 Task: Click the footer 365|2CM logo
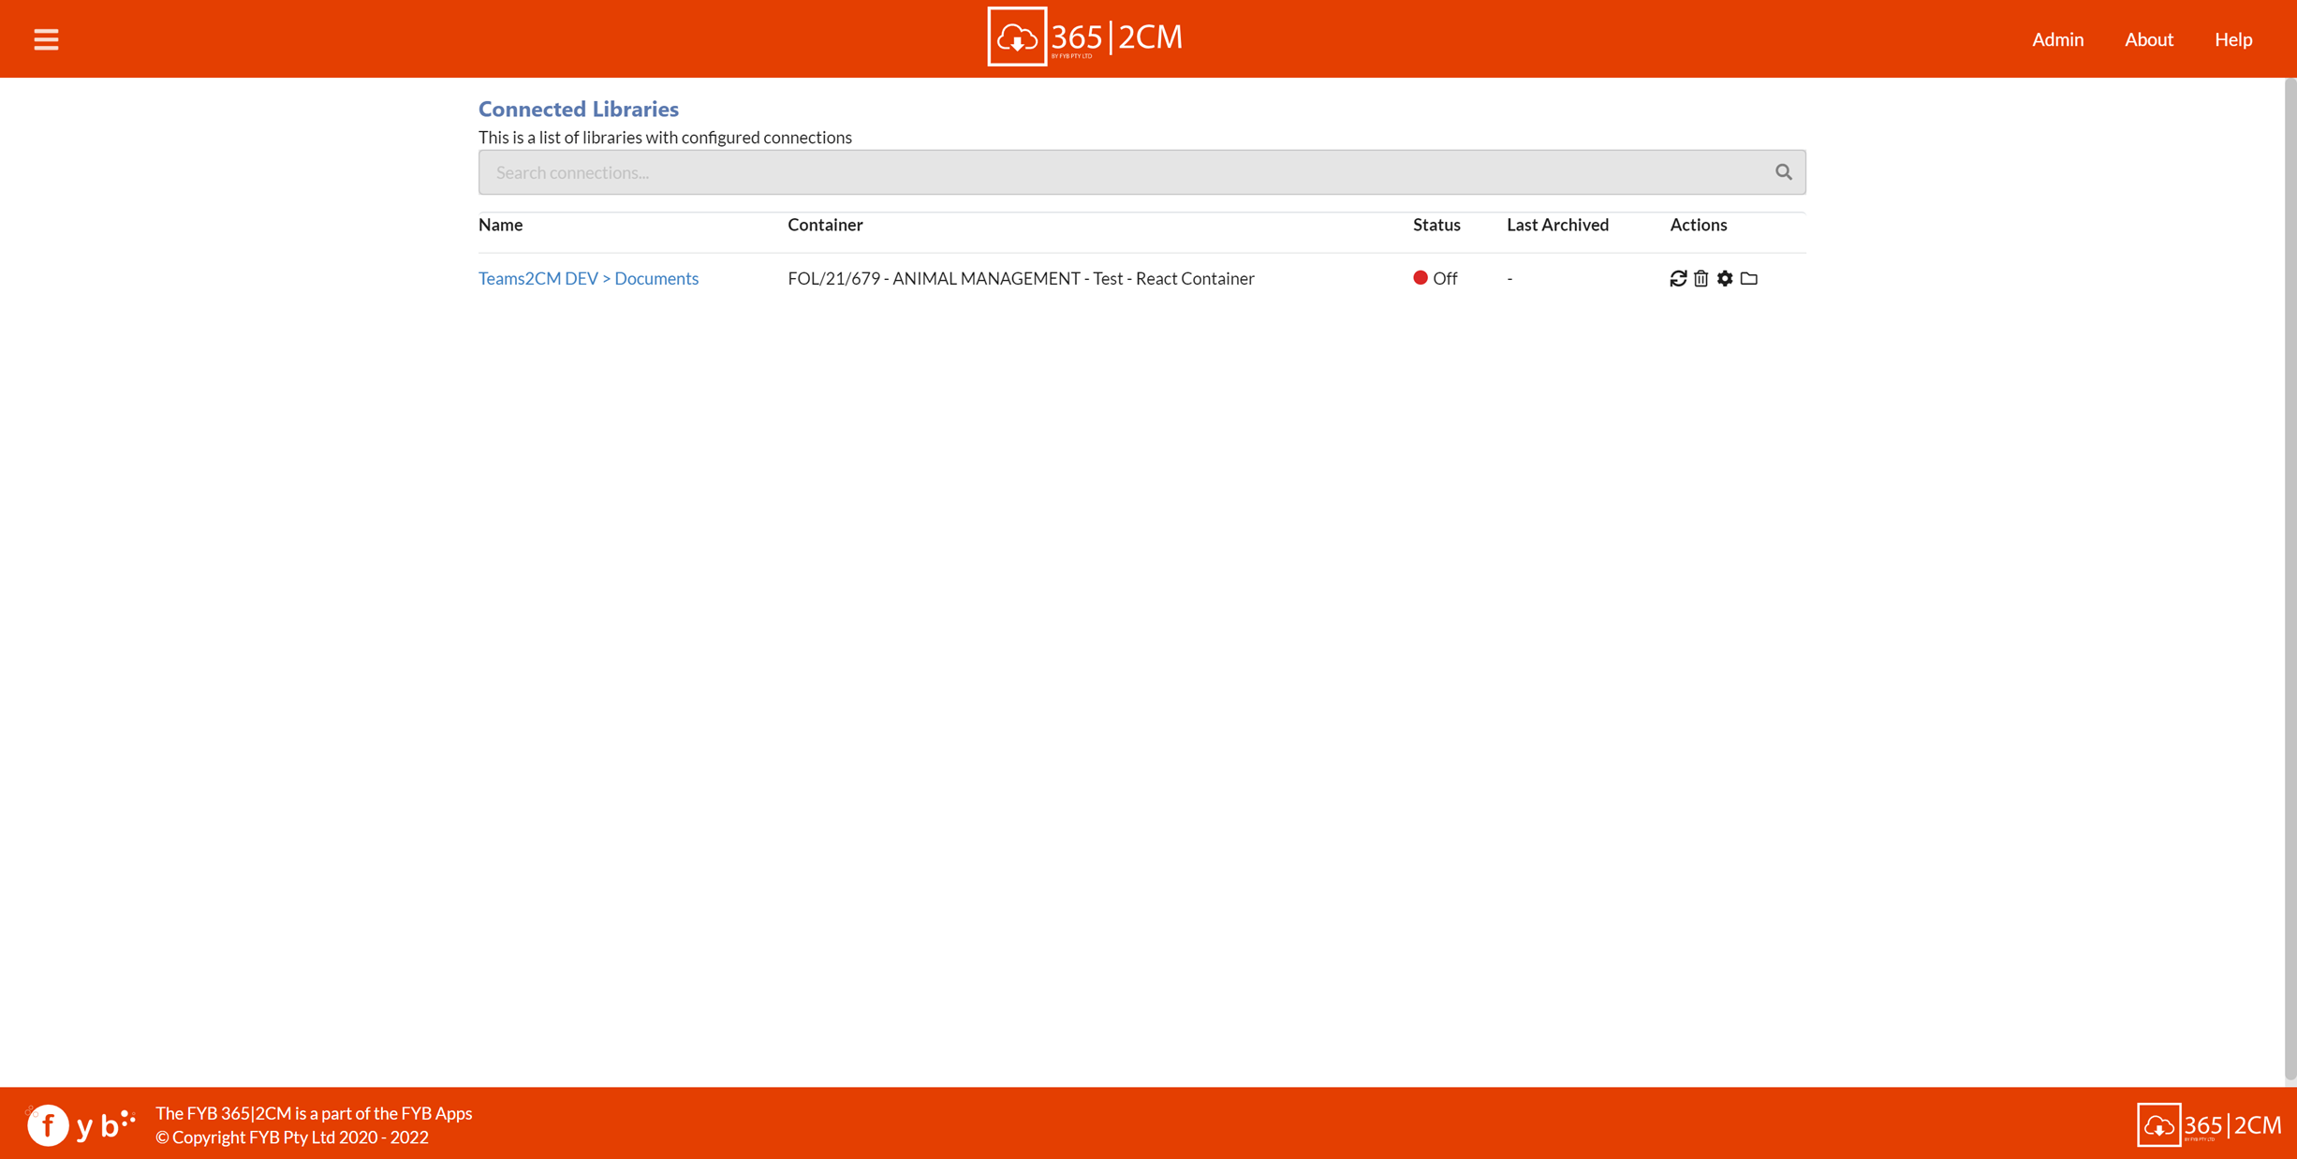pos(2210,1124)
